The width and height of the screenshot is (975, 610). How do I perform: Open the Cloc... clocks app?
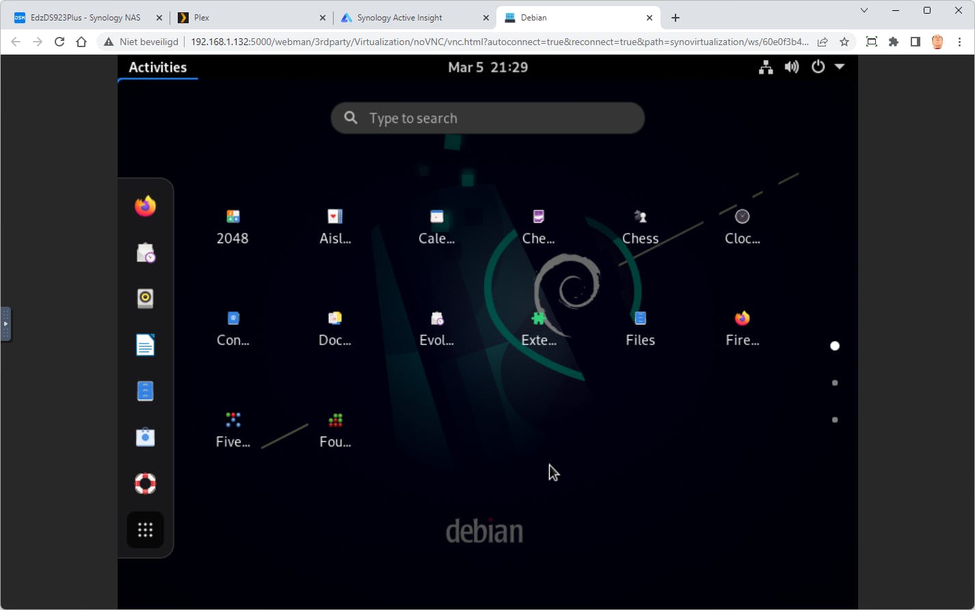742,227
